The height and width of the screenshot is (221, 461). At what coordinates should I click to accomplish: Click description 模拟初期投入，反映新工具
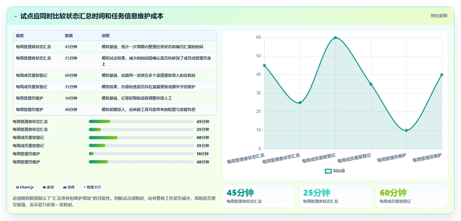(x=149, y=109)
